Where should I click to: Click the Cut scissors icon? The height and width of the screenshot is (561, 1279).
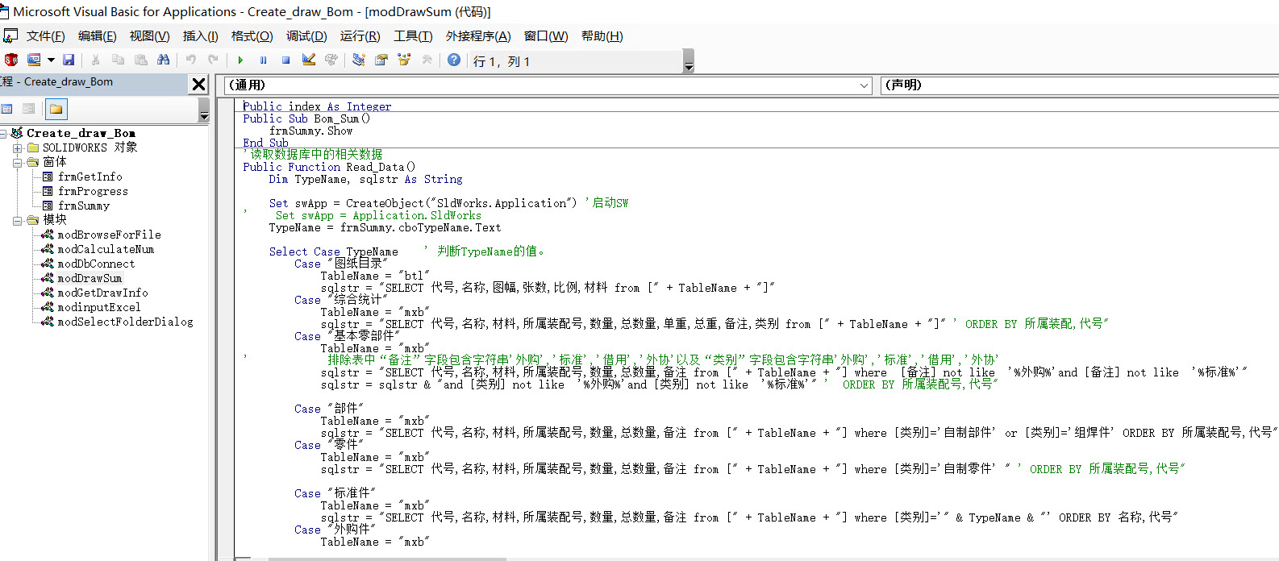coord(95,60)
